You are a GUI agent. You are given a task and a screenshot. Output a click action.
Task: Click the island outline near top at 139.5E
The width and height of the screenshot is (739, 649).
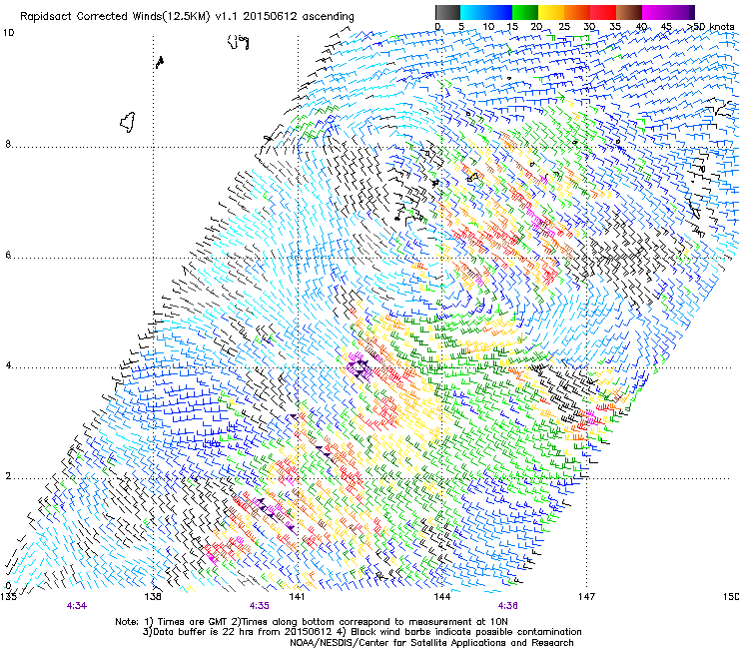(238, 42)
